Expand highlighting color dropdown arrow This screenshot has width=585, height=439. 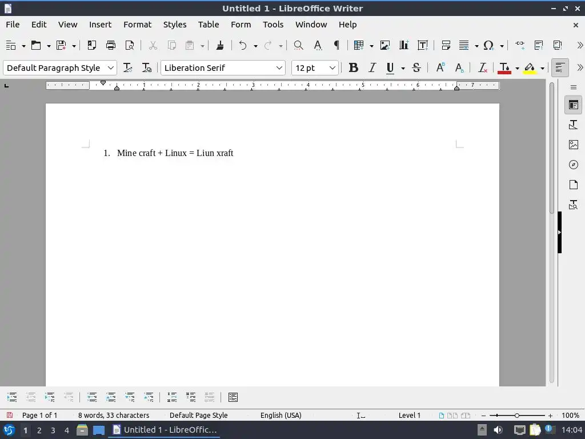tap(543, 69)
